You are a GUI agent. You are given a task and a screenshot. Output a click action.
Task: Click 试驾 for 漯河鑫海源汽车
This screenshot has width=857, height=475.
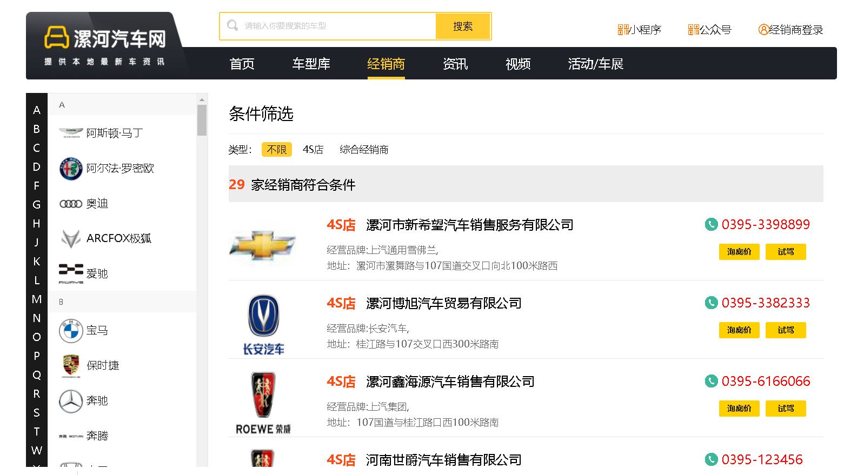click(786, 409)
